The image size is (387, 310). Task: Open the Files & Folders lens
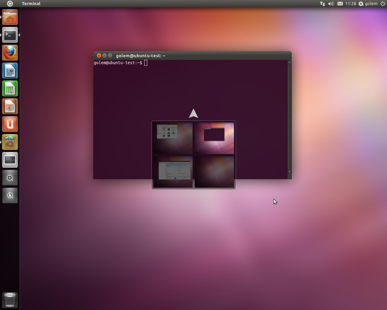[10, 196]
